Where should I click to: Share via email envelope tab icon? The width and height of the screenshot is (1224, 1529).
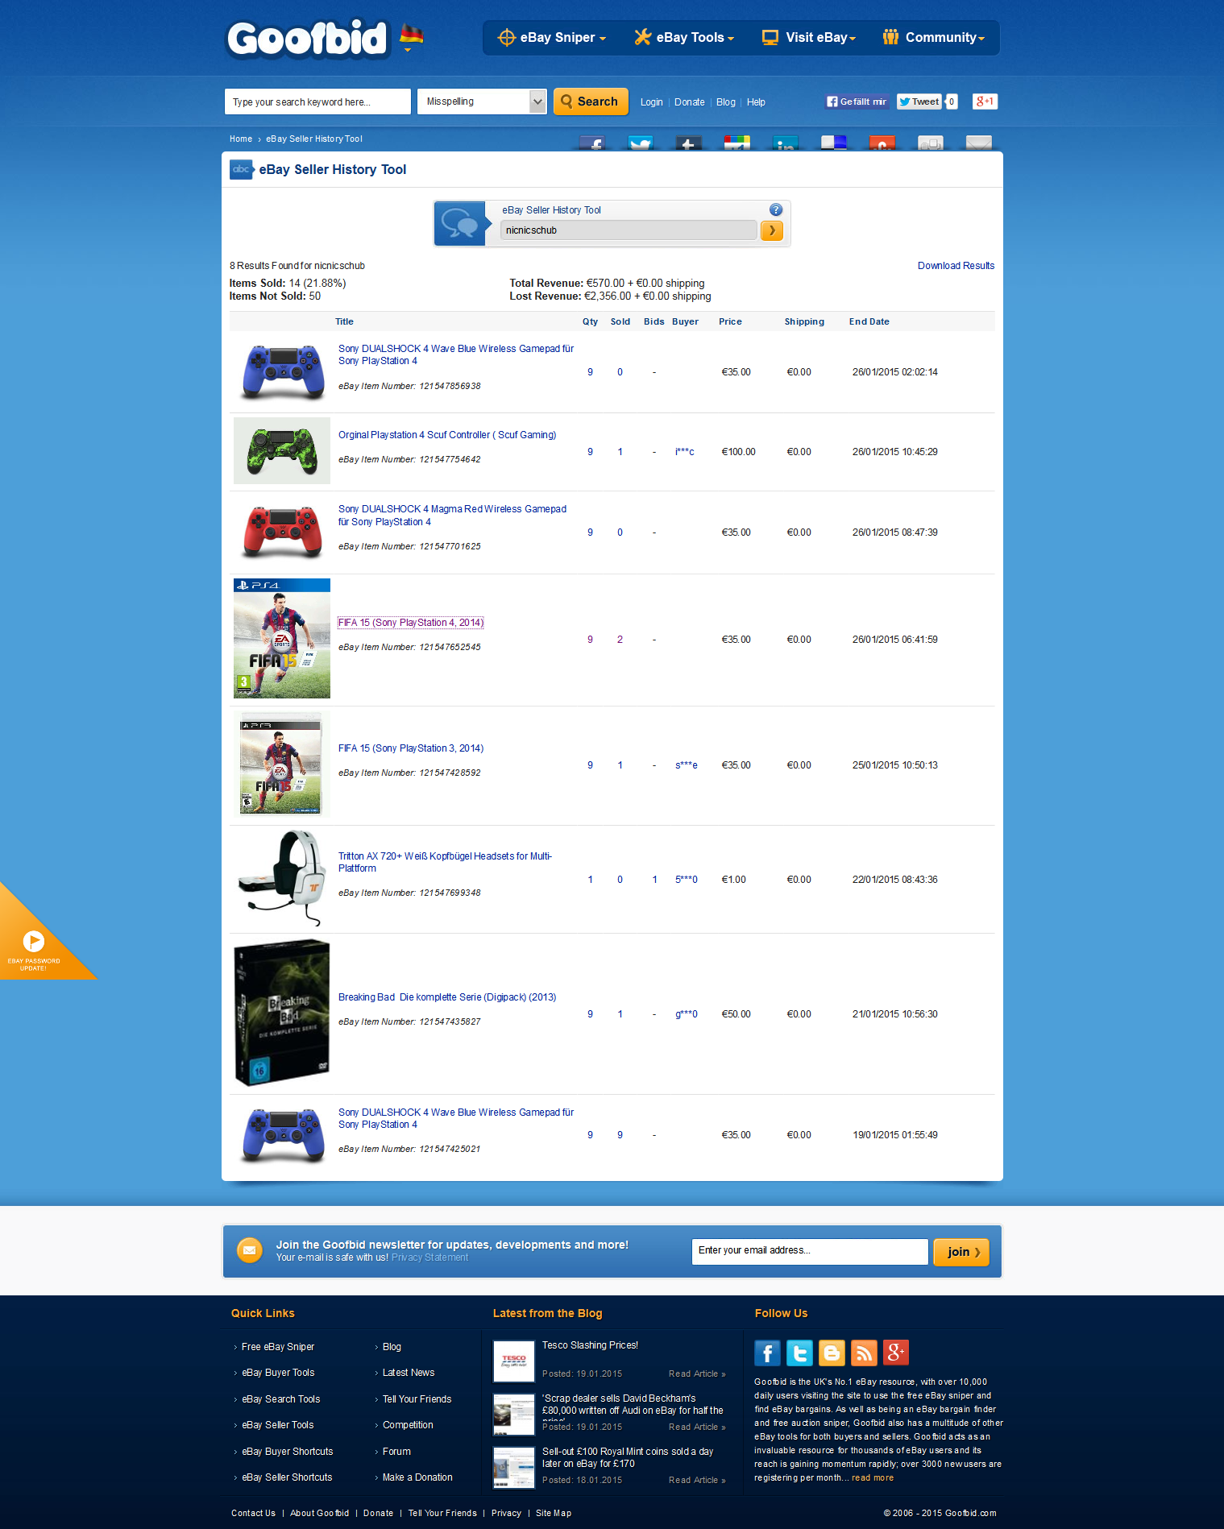pyautogui.click(x=979, y=143)
